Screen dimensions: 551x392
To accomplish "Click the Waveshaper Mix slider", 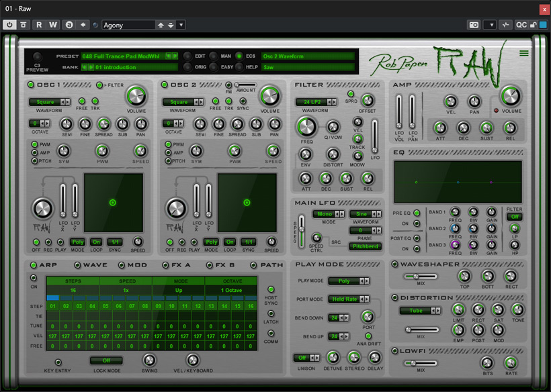I will pyautogui.click(x=421, y=277).
